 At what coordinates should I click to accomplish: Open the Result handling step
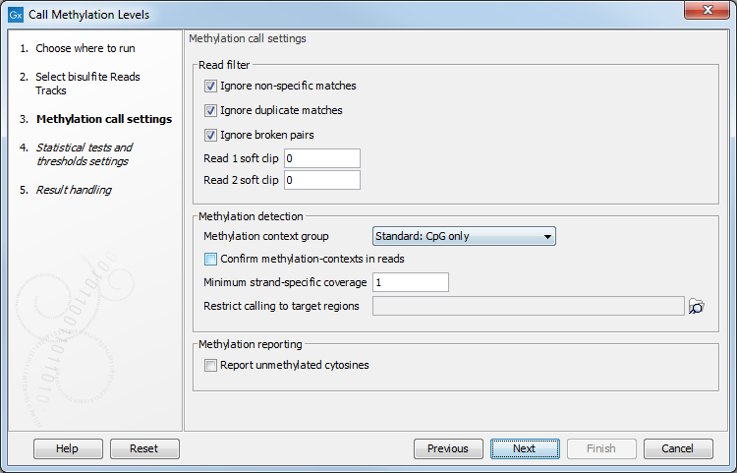74,190
